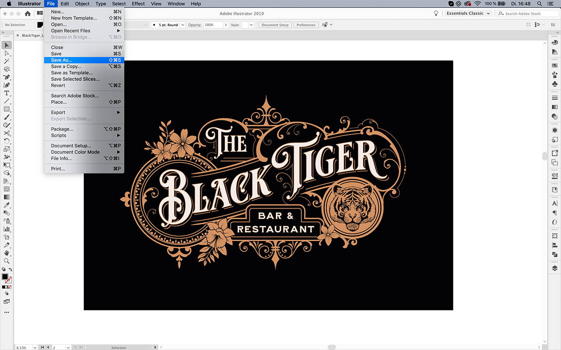Pick the Magic Wand tool
The width and height of the screenshot is (561, 350).
click(x=7, y=61)
